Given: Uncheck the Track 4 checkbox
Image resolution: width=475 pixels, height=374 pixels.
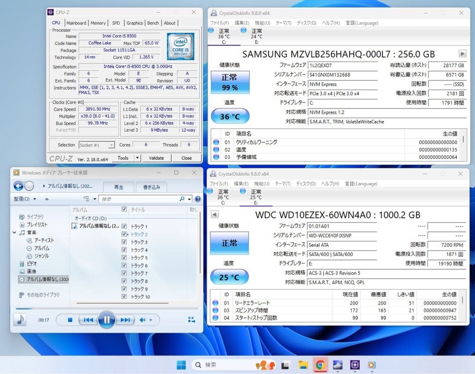Looking at the screenshot, I should pos(124,250).
